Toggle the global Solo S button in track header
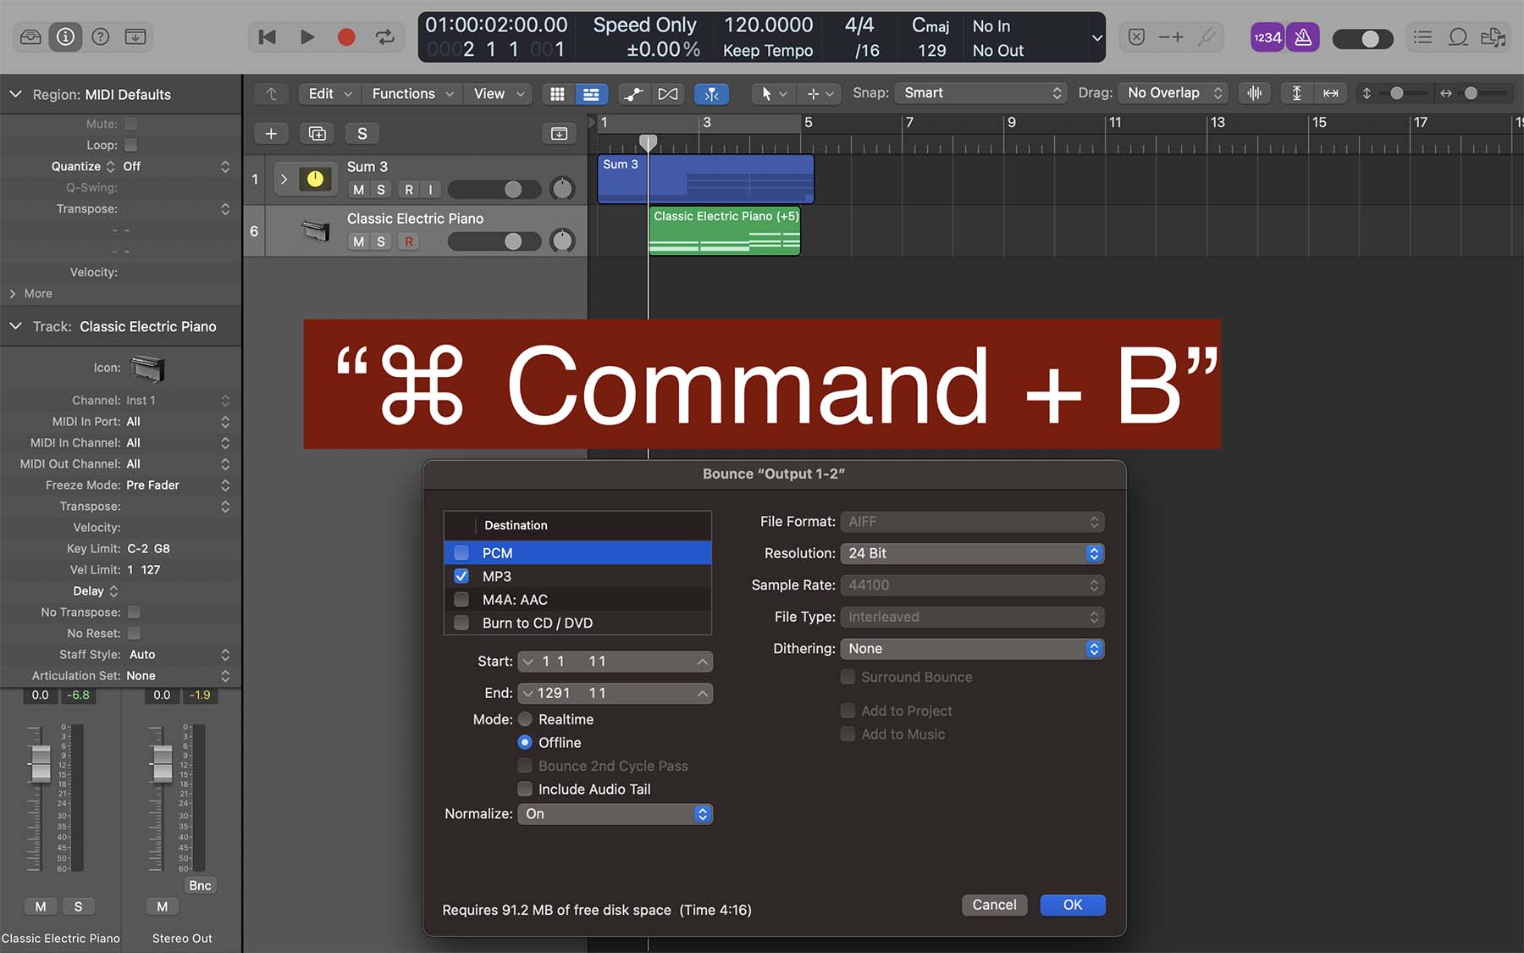The width and height of the screenshot is (1524, 953). click(362, 134)
